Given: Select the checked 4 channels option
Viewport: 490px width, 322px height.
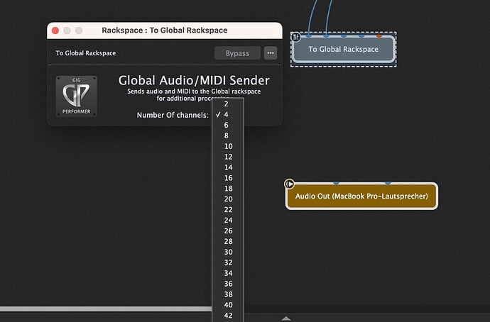Looking at the screenshot, I should pos(227,114).
